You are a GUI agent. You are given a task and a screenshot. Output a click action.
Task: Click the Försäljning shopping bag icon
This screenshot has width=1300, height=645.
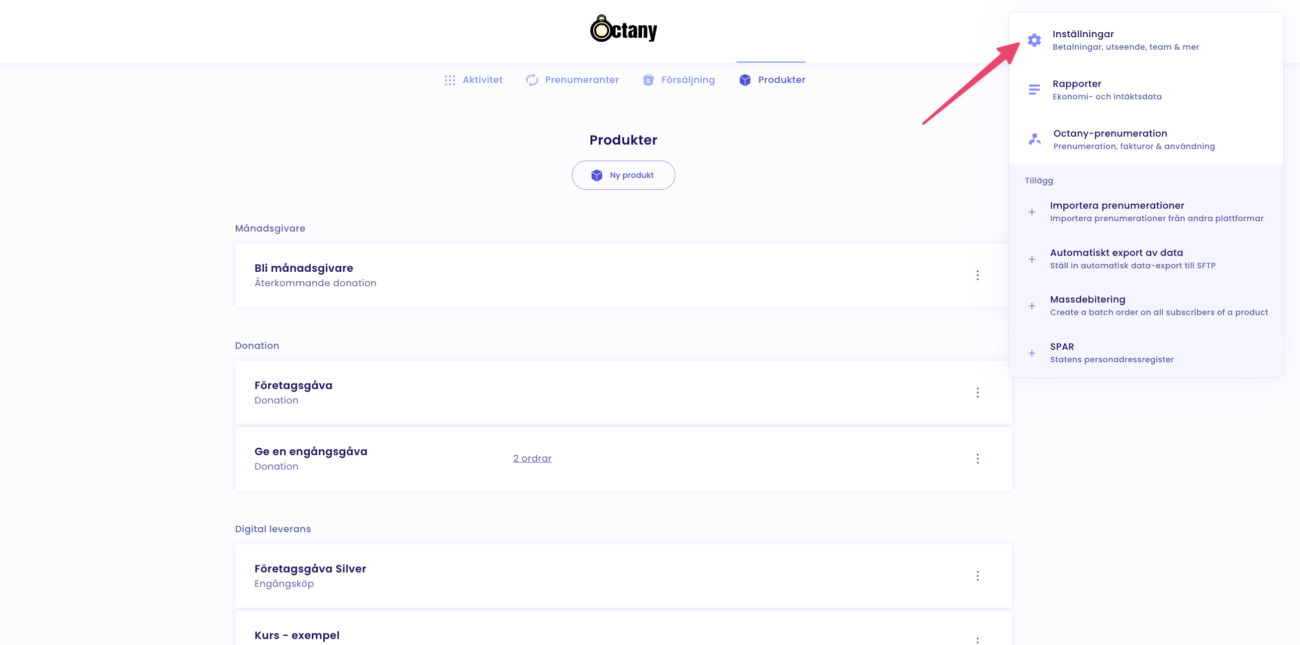(648, 80)
